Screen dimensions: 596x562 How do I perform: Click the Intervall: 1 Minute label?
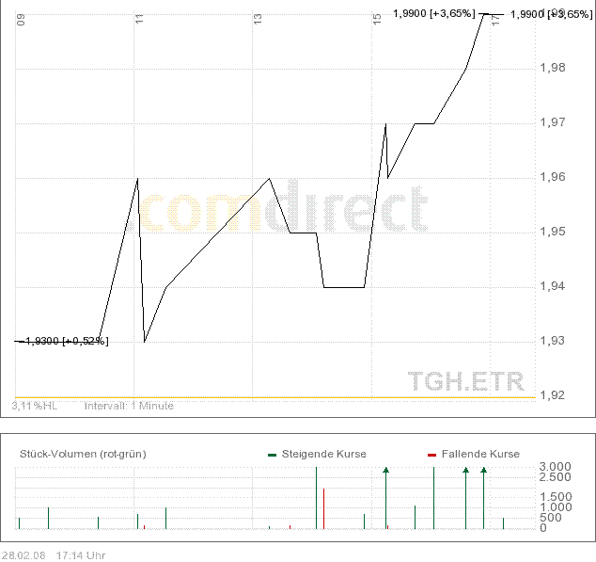[x=129, y=406]
